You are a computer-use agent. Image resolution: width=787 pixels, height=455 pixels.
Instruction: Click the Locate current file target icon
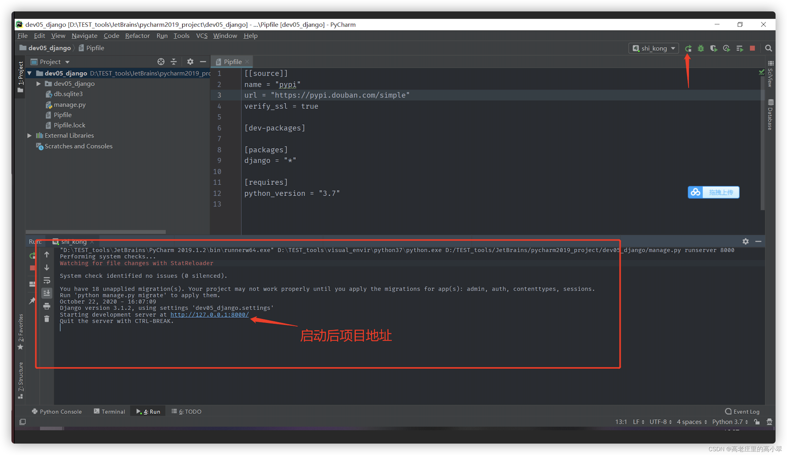(x=161, y=62)
